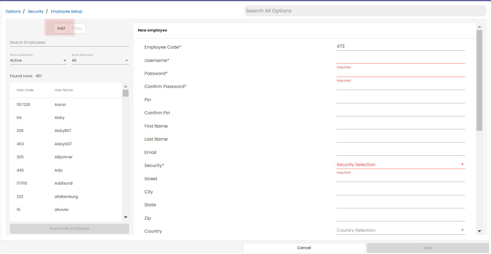491x254 pixels.
Task: Click the employee list scroll up arrow
Action: click(126, 86)
